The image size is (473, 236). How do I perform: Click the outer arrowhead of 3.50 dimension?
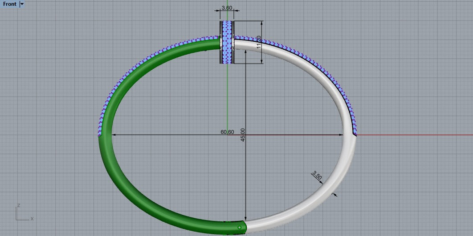[334, 194]
